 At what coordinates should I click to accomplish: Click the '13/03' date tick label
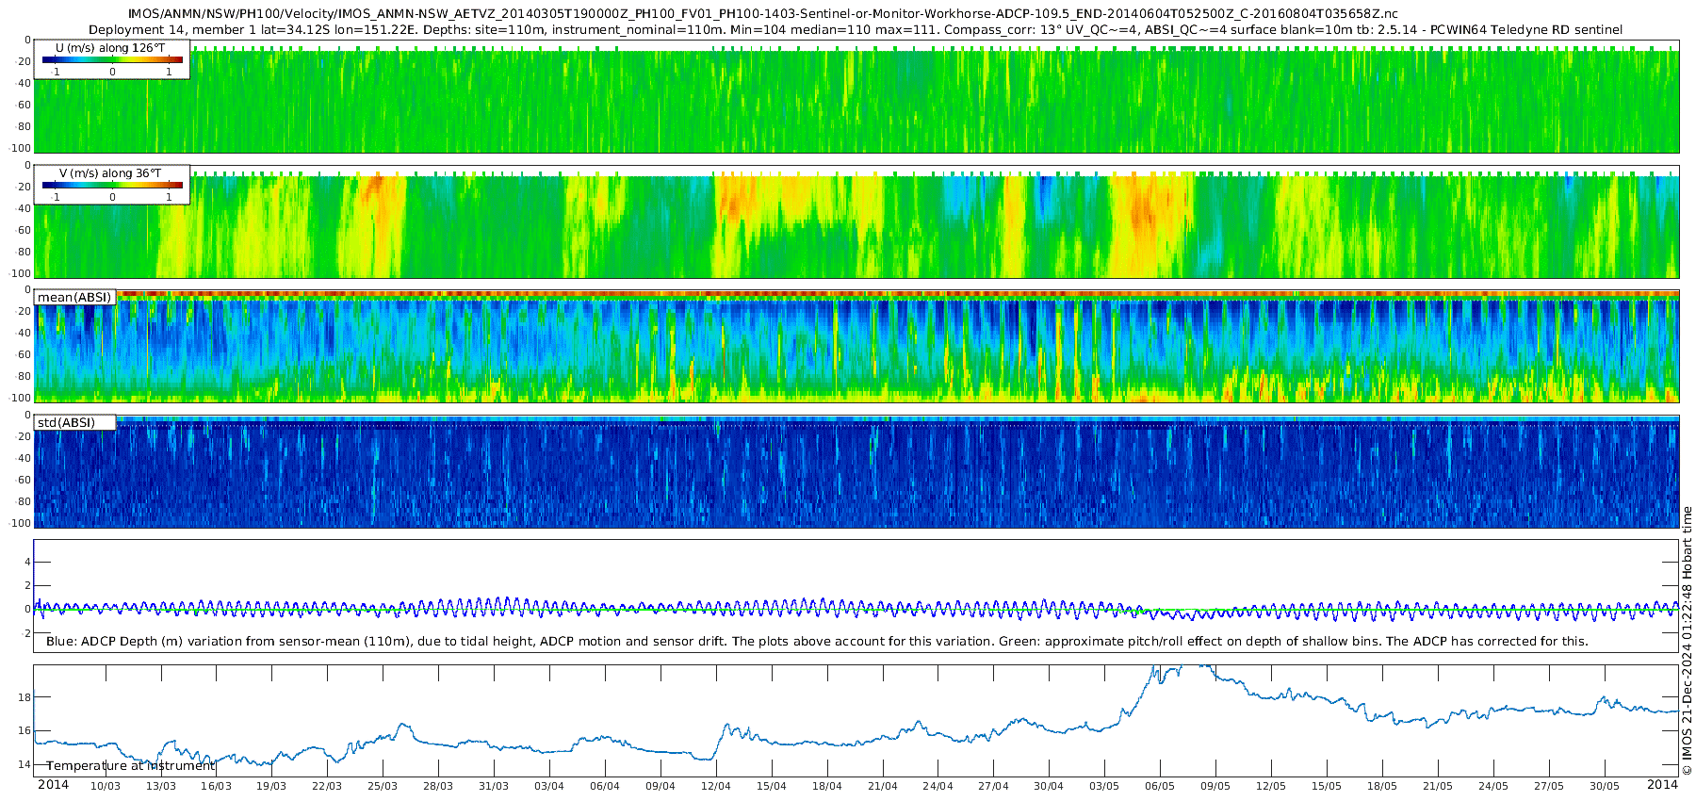click(161, 786)
